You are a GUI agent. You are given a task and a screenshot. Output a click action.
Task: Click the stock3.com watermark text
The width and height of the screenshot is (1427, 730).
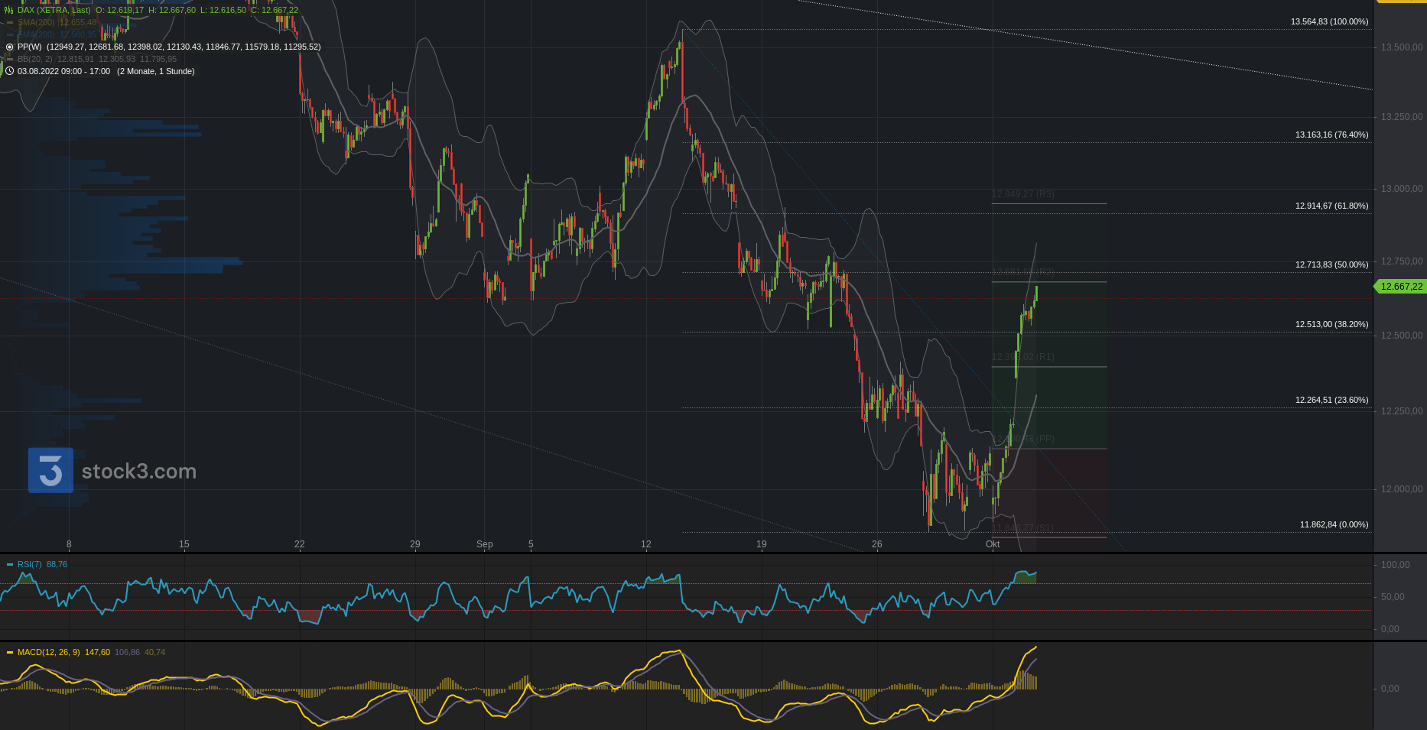click(x=139, y=472)
